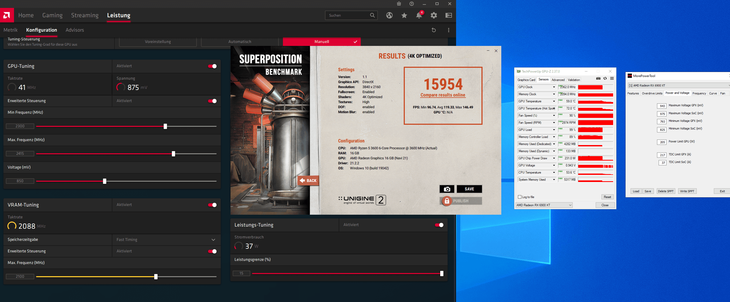This screenshot has width=730, height=302.
Task: Click Min Frequenz slider handle
Action: (165, 126)
